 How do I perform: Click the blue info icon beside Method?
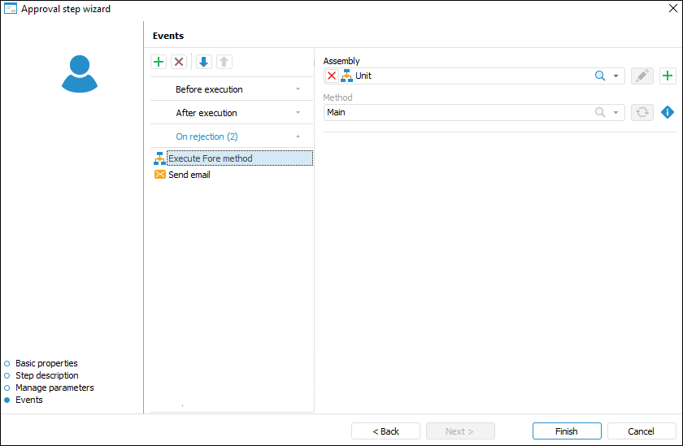point(668,112)
